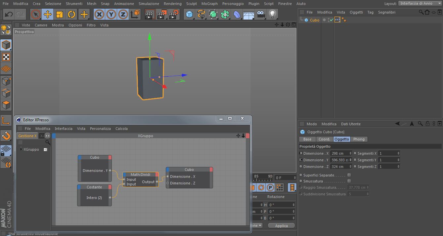443x236 pixels.
Task: Open the MoGraph menu
Action: point(209,4)
